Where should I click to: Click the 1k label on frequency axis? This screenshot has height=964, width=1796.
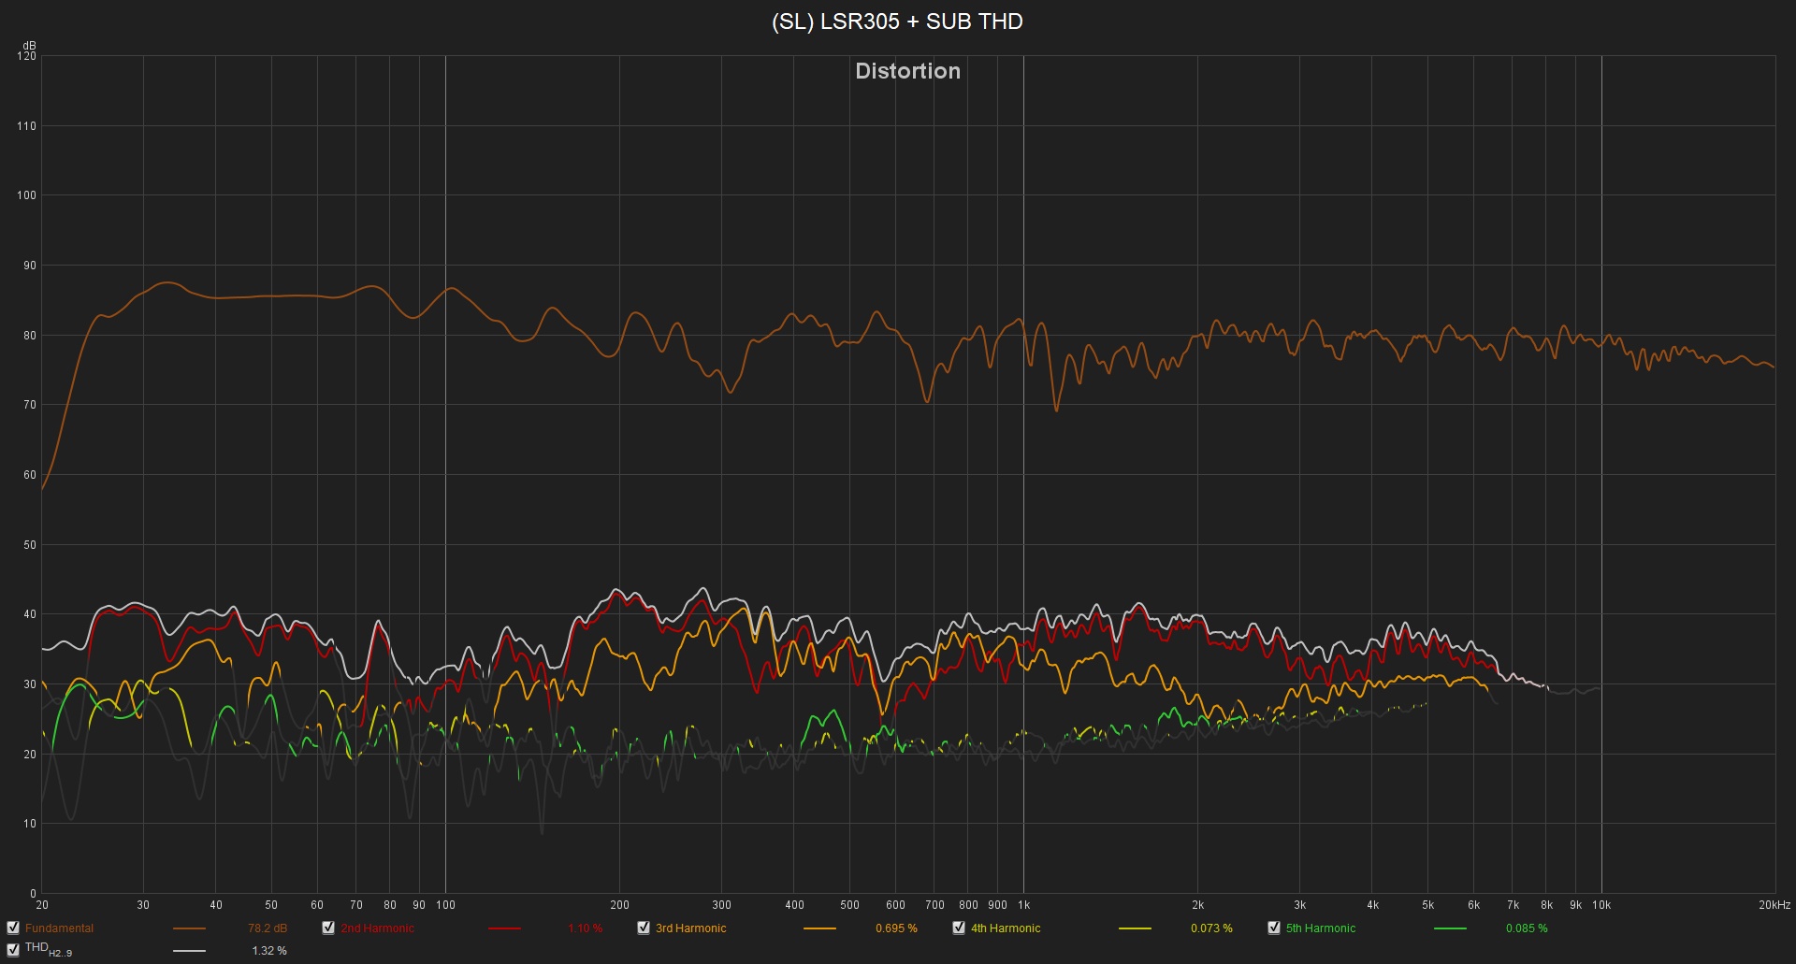coord(1023,905)
